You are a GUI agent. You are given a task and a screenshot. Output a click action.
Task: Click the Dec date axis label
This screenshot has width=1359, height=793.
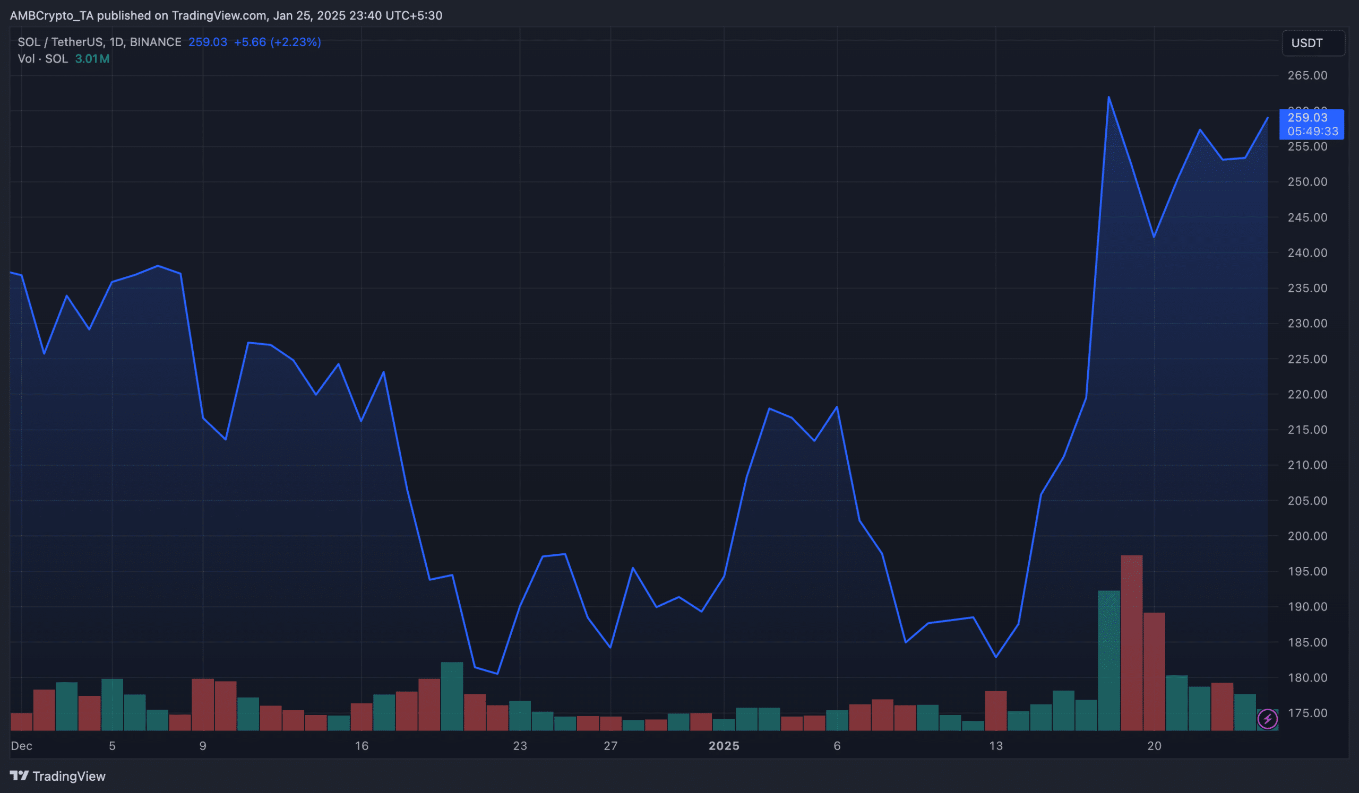click(x=22, y=746)
